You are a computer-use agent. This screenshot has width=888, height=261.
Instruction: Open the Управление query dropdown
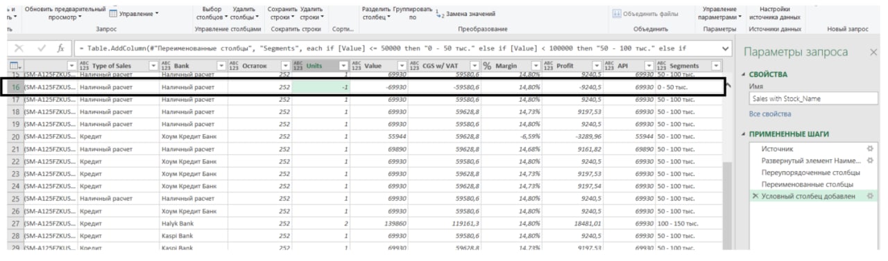click(x=133, y=14)
